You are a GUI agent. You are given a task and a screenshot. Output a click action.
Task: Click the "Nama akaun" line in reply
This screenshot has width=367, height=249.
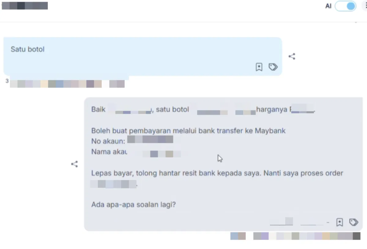136,152
